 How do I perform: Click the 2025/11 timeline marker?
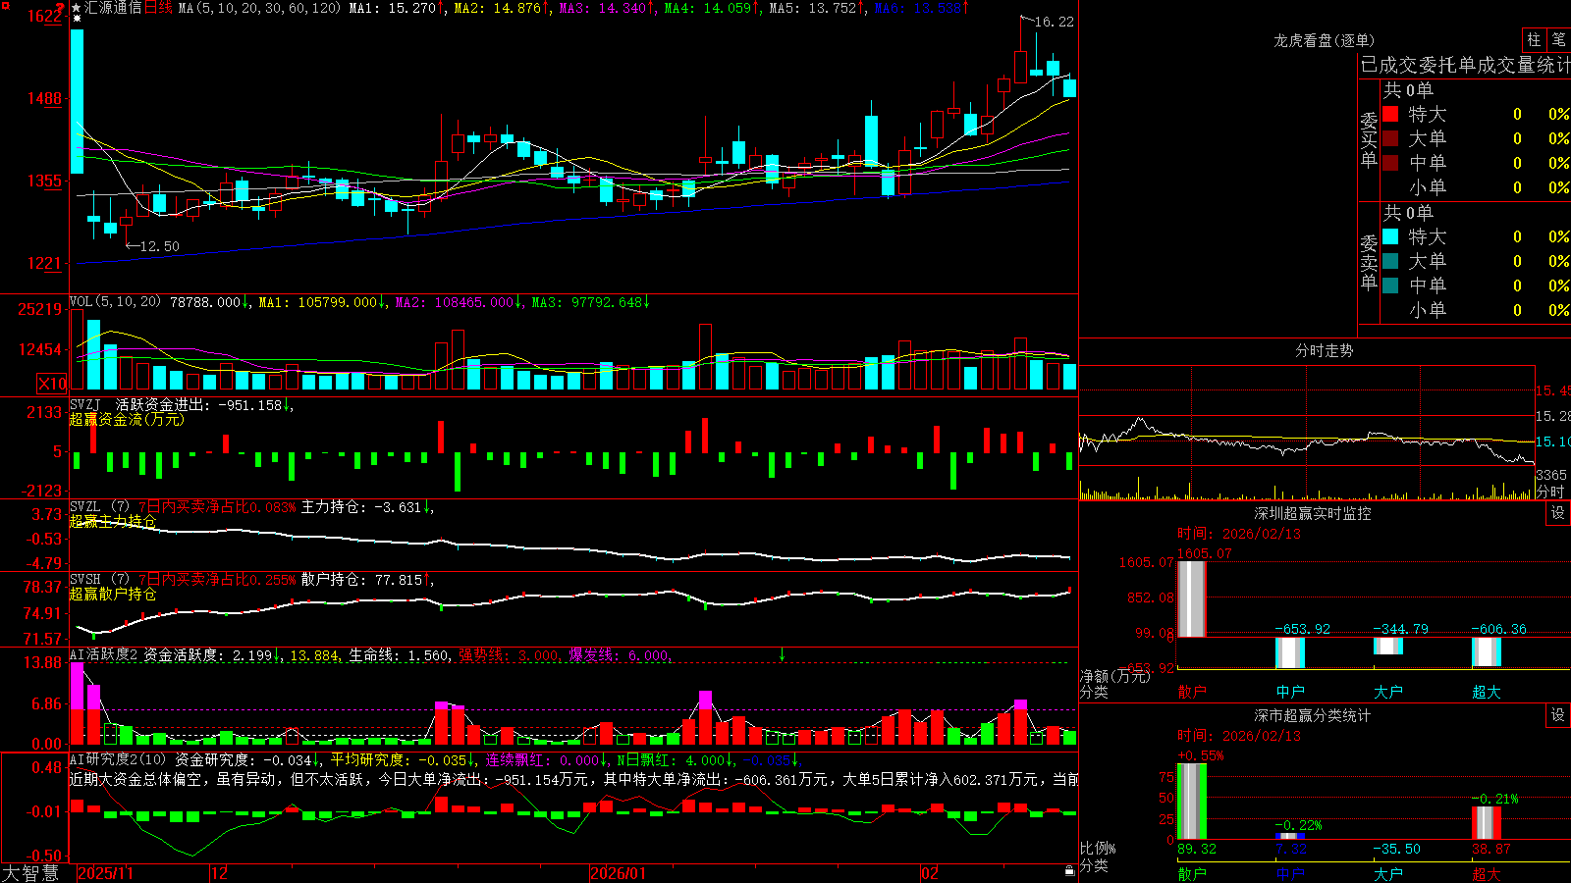pos(105,873)
